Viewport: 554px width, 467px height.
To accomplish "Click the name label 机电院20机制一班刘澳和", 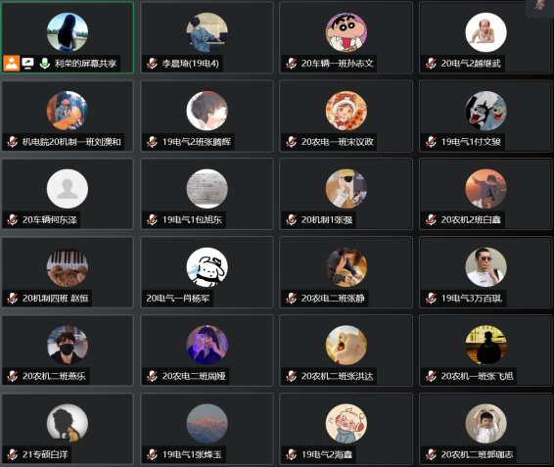I will pos(71,142).
